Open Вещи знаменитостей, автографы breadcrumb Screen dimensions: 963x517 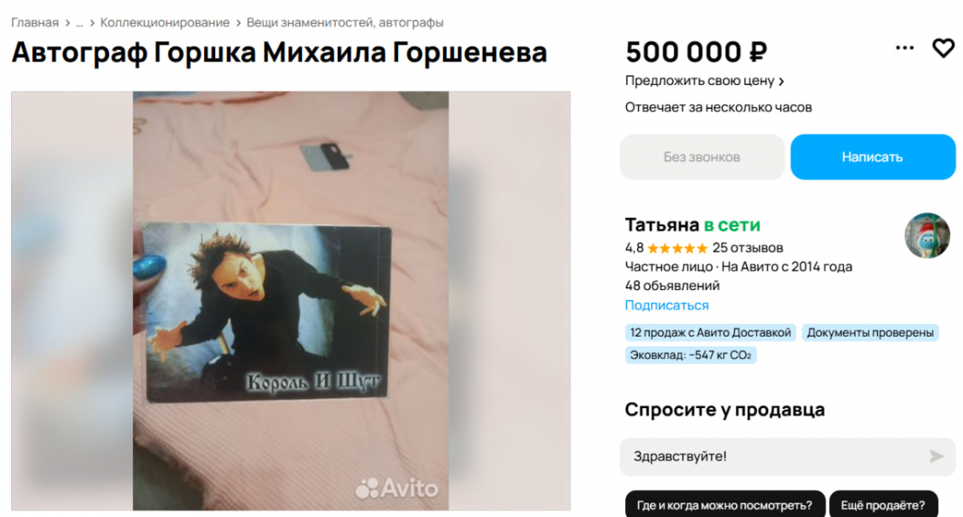(345, 22)
